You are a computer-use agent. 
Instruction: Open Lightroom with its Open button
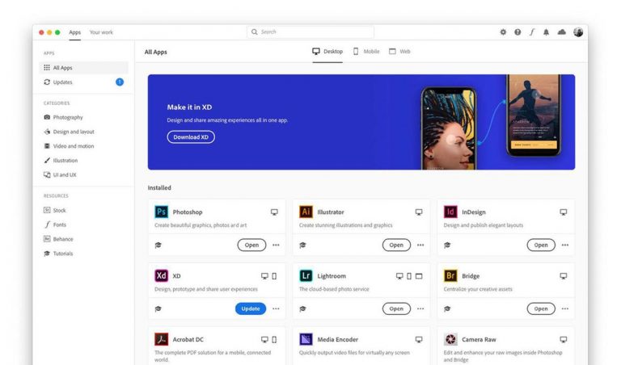(x=396, y=308)
